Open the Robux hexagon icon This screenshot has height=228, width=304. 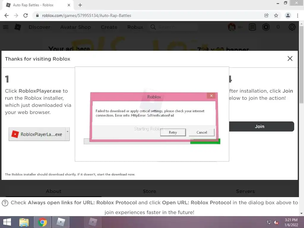coord(266,27)
